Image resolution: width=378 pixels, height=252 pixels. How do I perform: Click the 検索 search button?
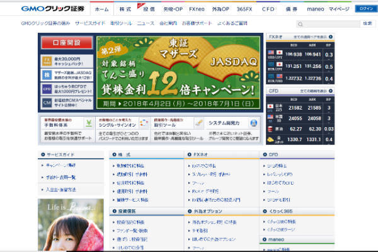367,23
